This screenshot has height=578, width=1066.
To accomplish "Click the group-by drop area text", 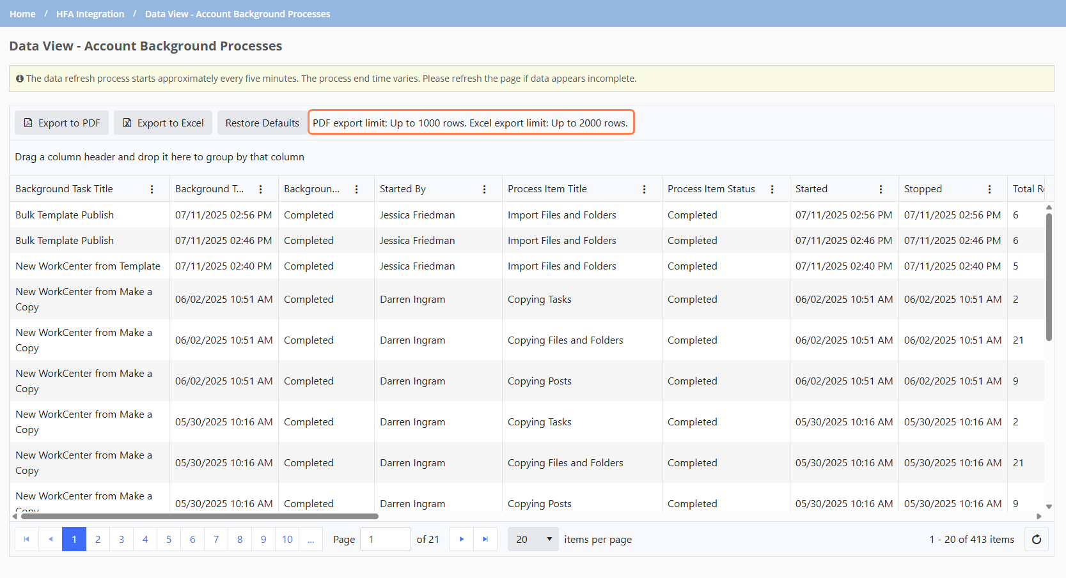I will 160,157.
